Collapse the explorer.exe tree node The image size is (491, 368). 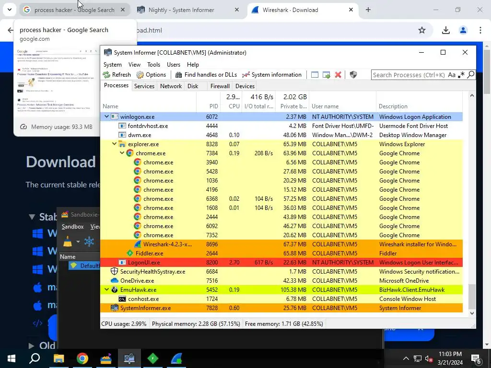coord(114,144)
